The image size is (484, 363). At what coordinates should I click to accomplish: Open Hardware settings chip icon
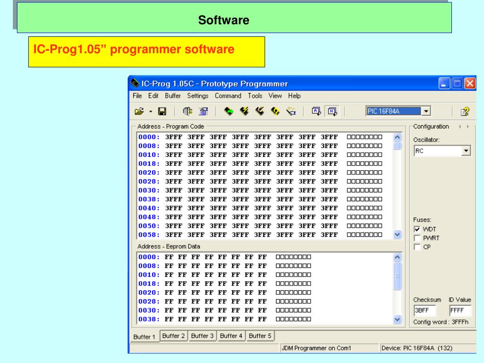coord(187,111)
